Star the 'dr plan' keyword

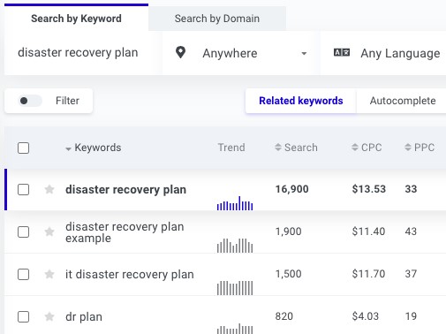pos(49,316)
